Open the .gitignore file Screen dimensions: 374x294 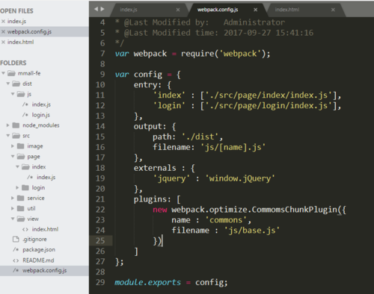tap(34, 240)
